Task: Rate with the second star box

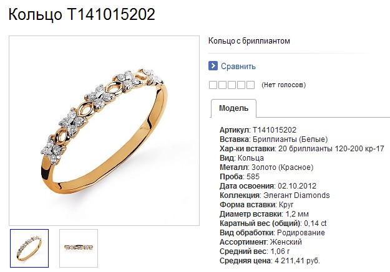Action: [x=222, y=85]
